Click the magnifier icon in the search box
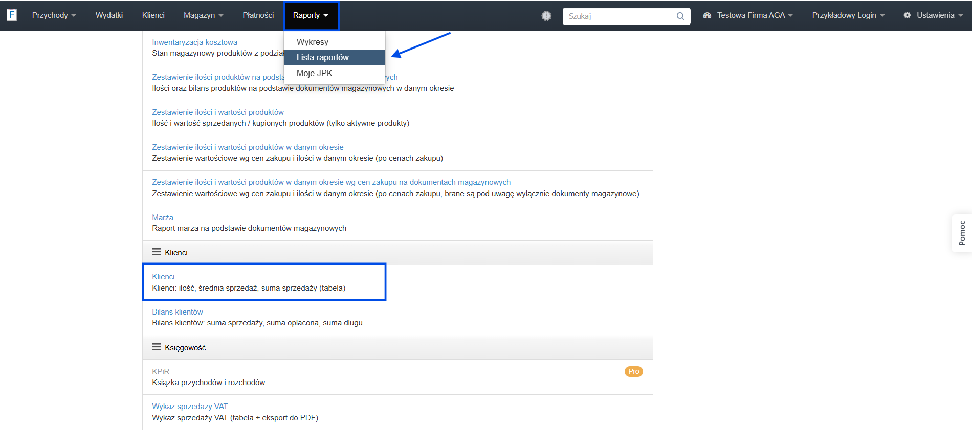972x430 pixels. 680,16
